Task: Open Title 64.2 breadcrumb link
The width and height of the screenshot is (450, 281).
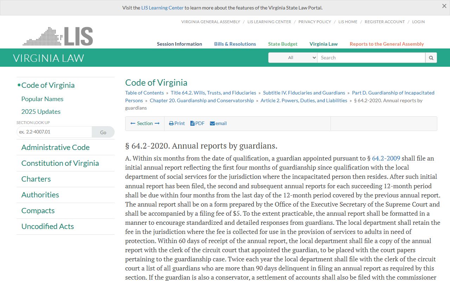Action: click(213, 93)
